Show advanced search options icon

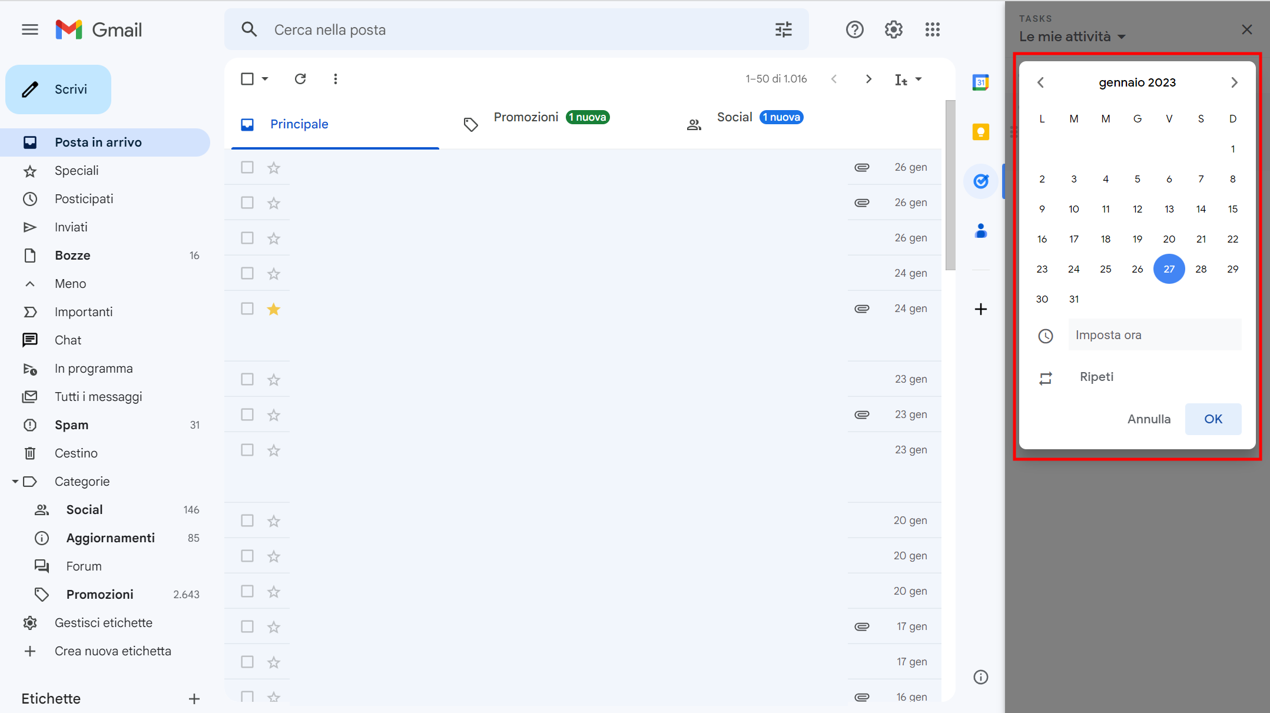[x=783, y=29]
